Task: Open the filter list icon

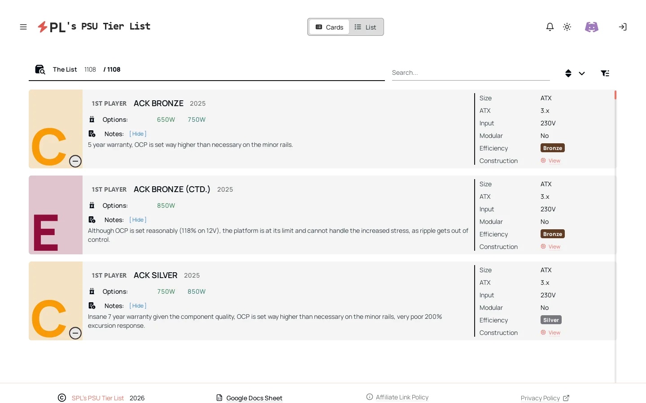Action: 605,73
